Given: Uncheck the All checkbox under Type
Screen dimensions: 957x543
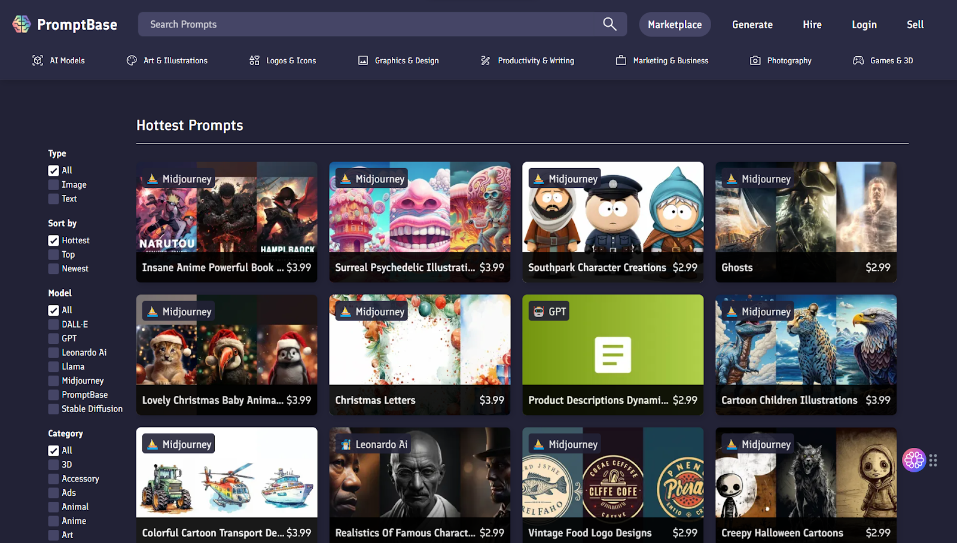Looking at the screenshot, I should coord(54,170).
